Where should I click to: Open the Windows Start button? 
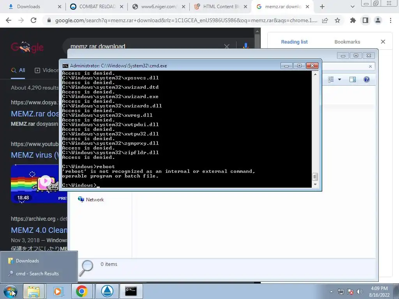[x=11, y=291]
